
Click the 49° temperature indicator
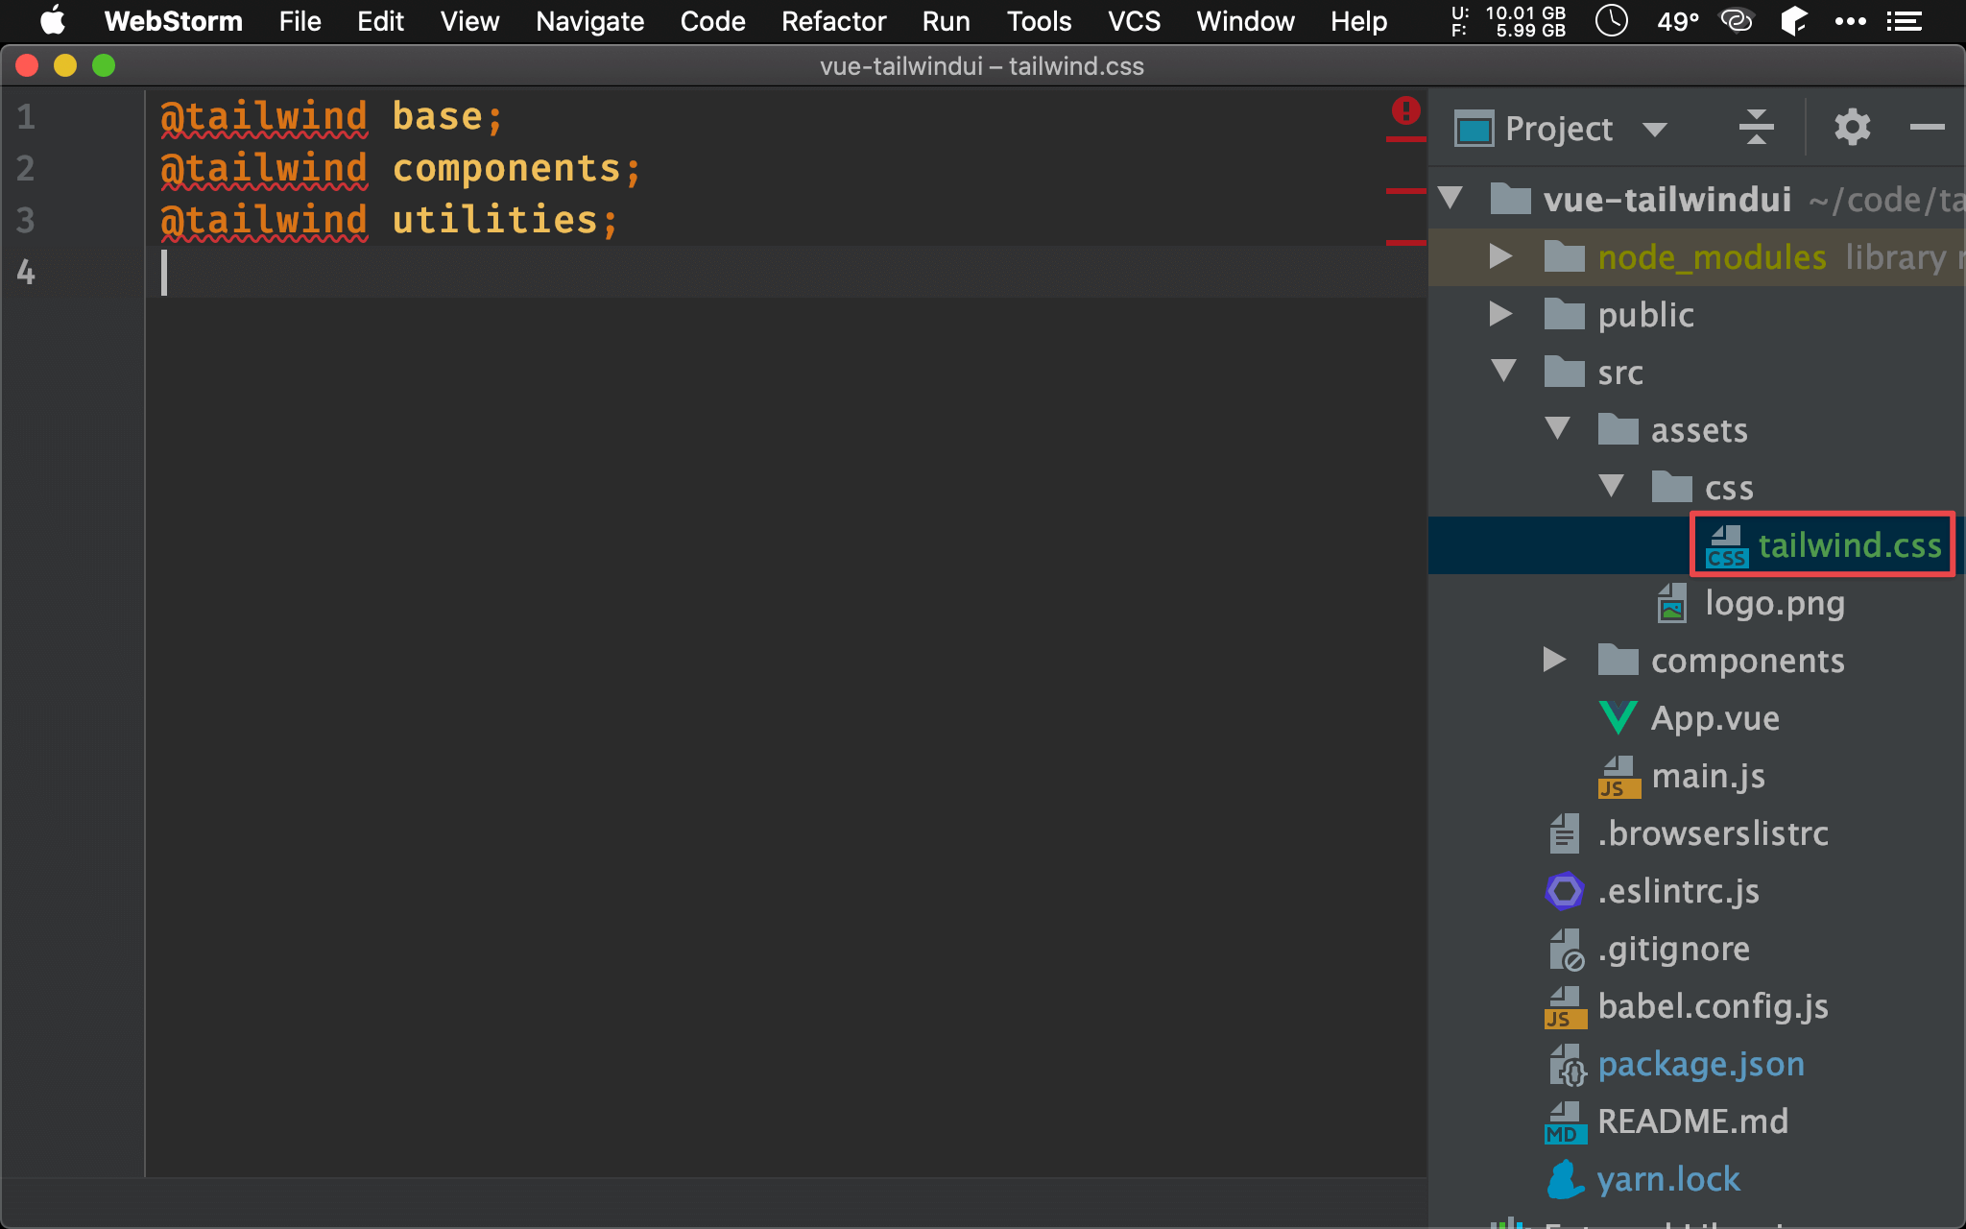[1678, 21]
